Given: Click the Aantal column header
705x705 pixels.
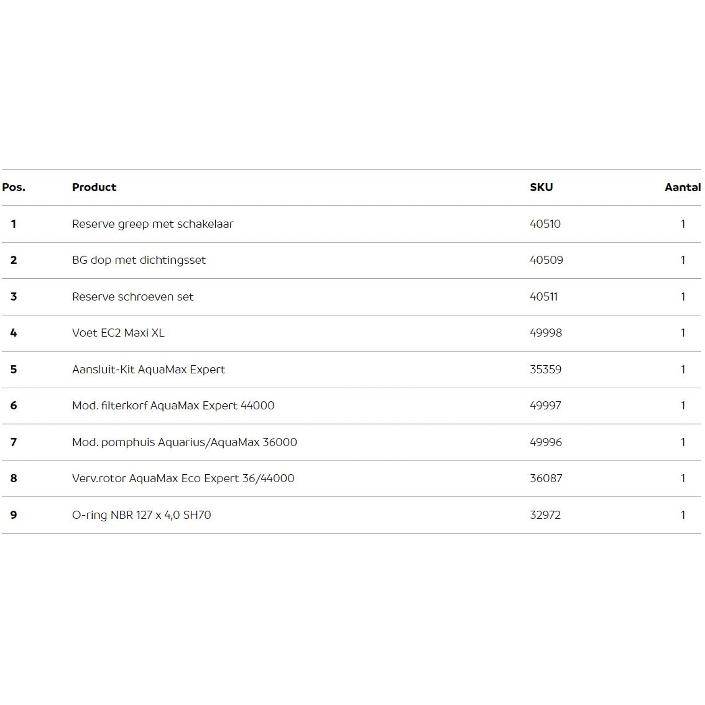Looking at the screenshot, I should pos(682,187).
